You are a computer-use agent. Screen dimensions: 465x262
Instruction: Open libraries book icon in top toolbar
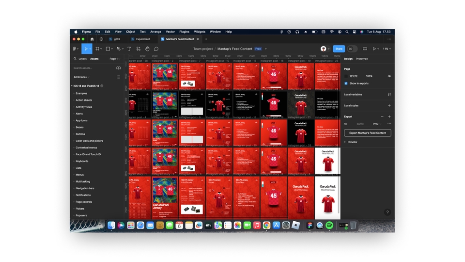(x=365, y=49)
